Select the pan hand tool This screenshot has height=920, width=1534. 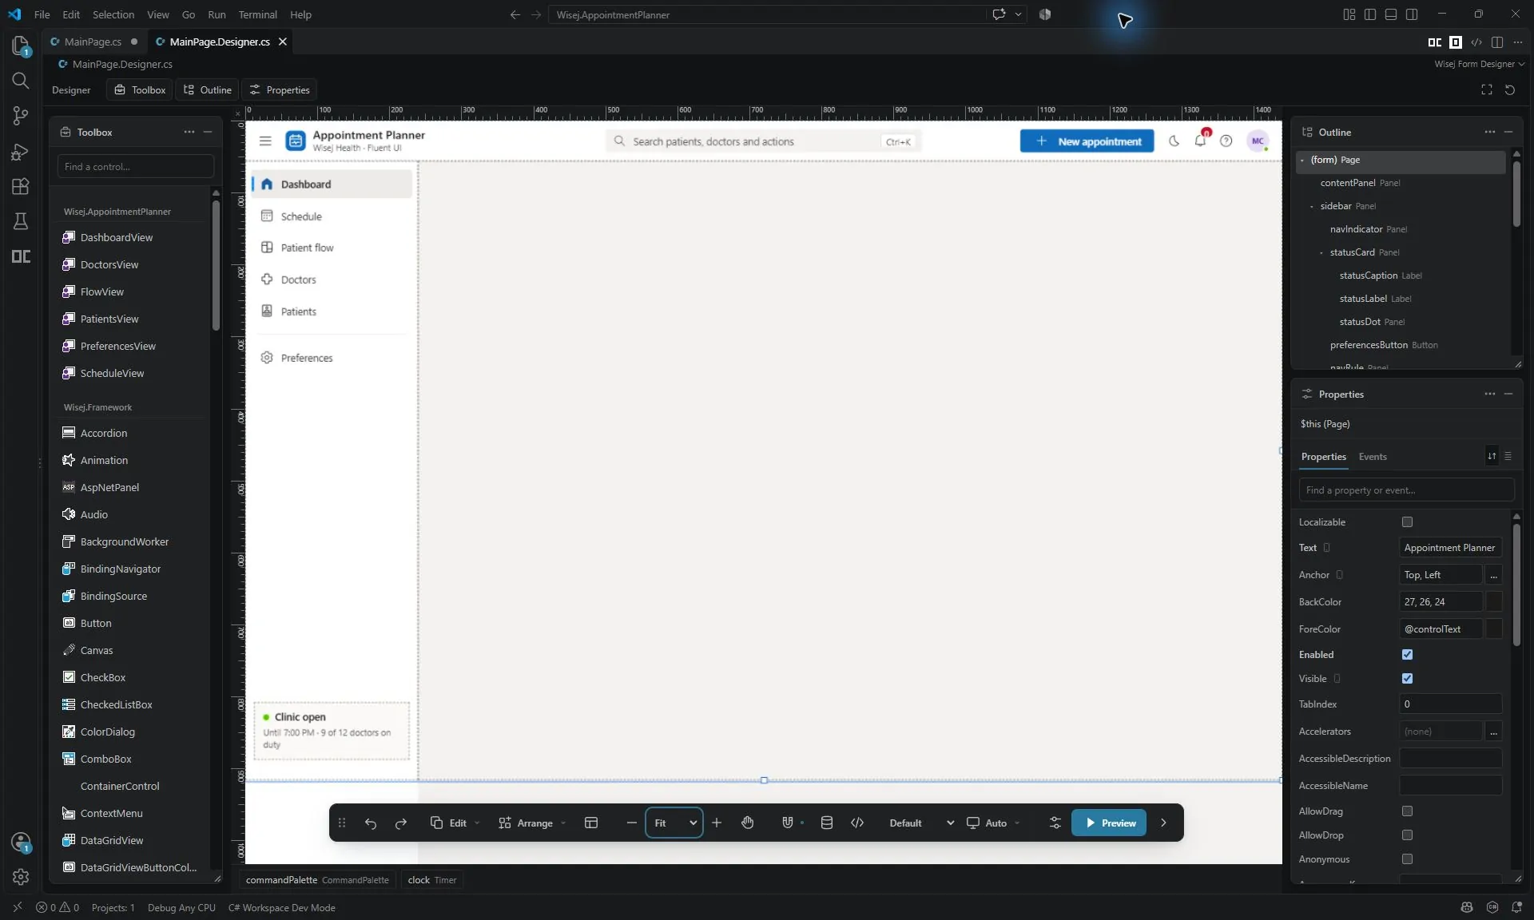click(x=748, y=823)
